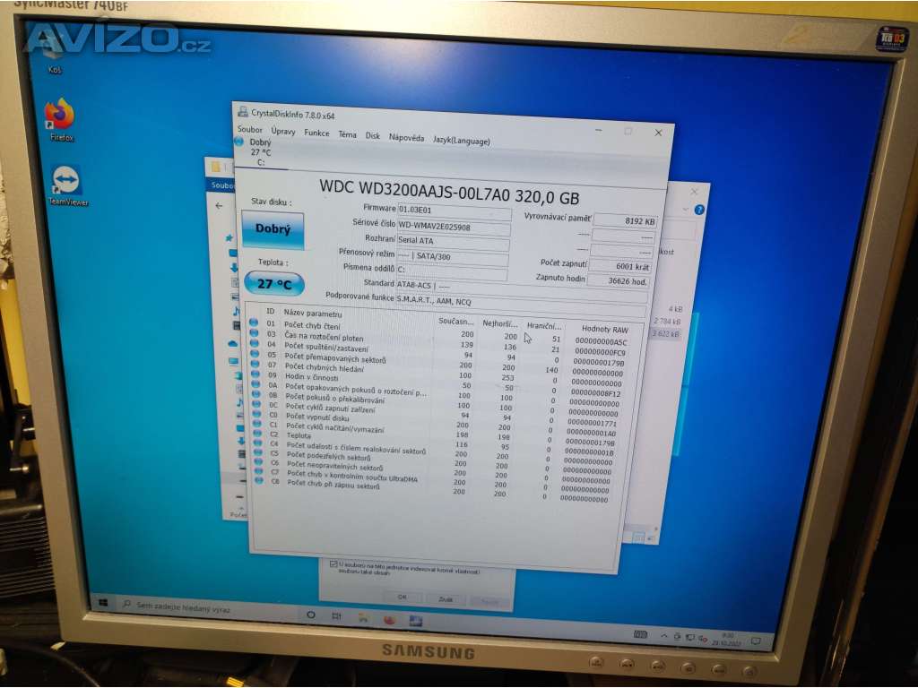Click the disk C: status orb under the menu bar
918x688 pixels.
tap(238, 142)
